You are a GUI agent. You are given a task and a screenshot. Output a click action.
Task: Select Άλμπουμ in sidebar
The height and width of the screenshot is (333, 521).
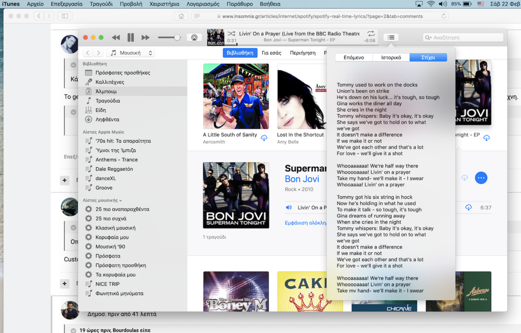pos(133,91)
